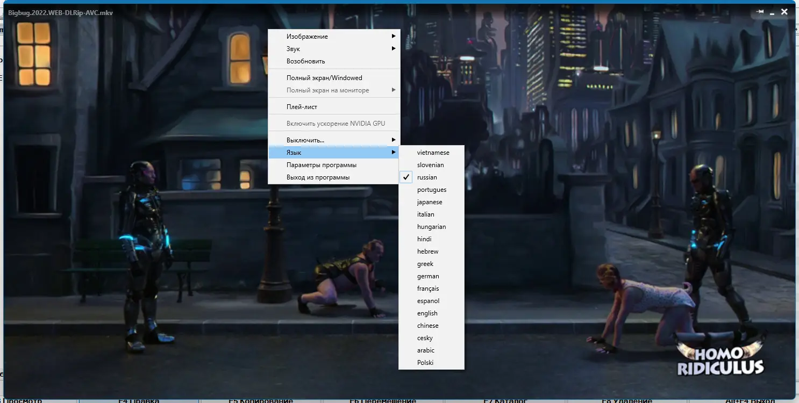Screen dimensions: 799x403
Task: Click Полный экран на мониторе entry
Action: [334, 90]
